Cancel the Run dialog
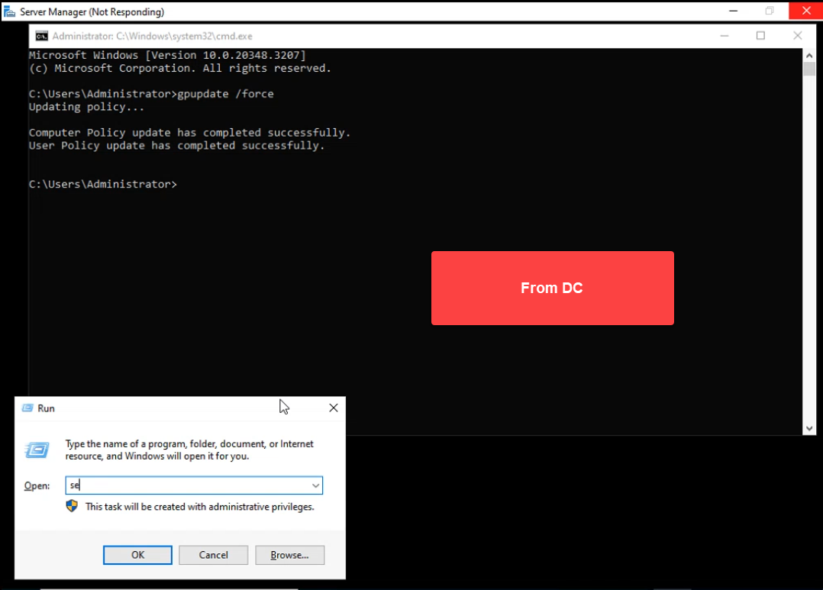823x590 pixels. pos(213,555)
